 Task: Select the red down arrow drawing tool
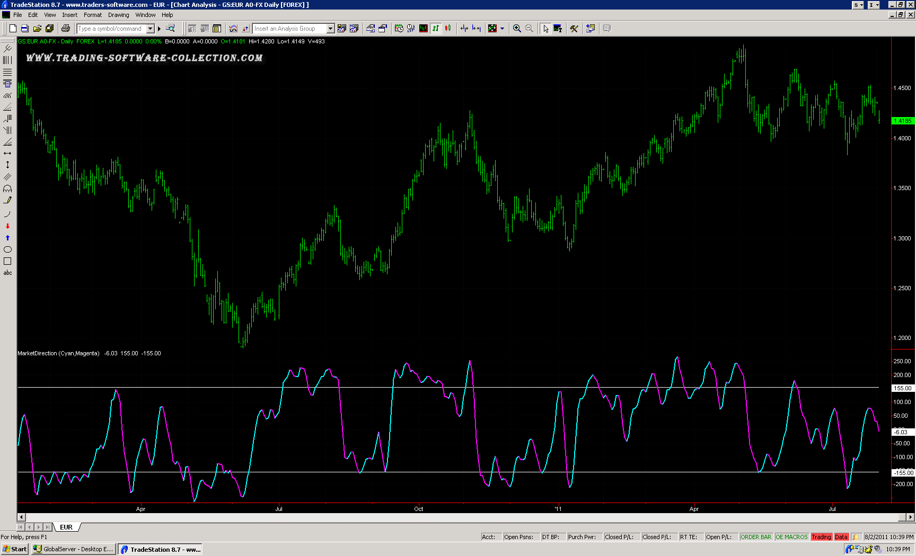click(7, 226)
